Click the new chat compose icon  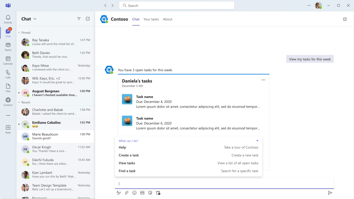(x=88, y=19)
